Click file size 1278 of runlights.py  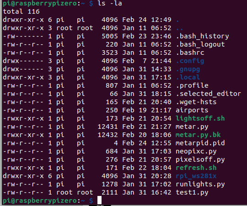click(x=110, y=184)
